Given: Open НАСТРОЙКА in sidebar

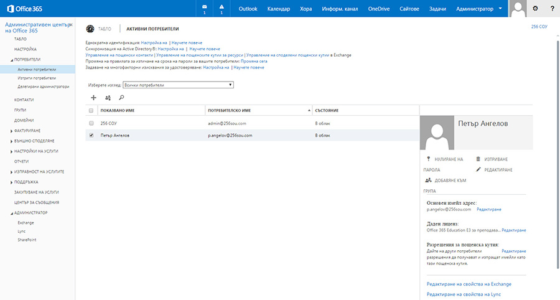Looking at the screenshot, I should pyautogui.click(x=26, y=49).
